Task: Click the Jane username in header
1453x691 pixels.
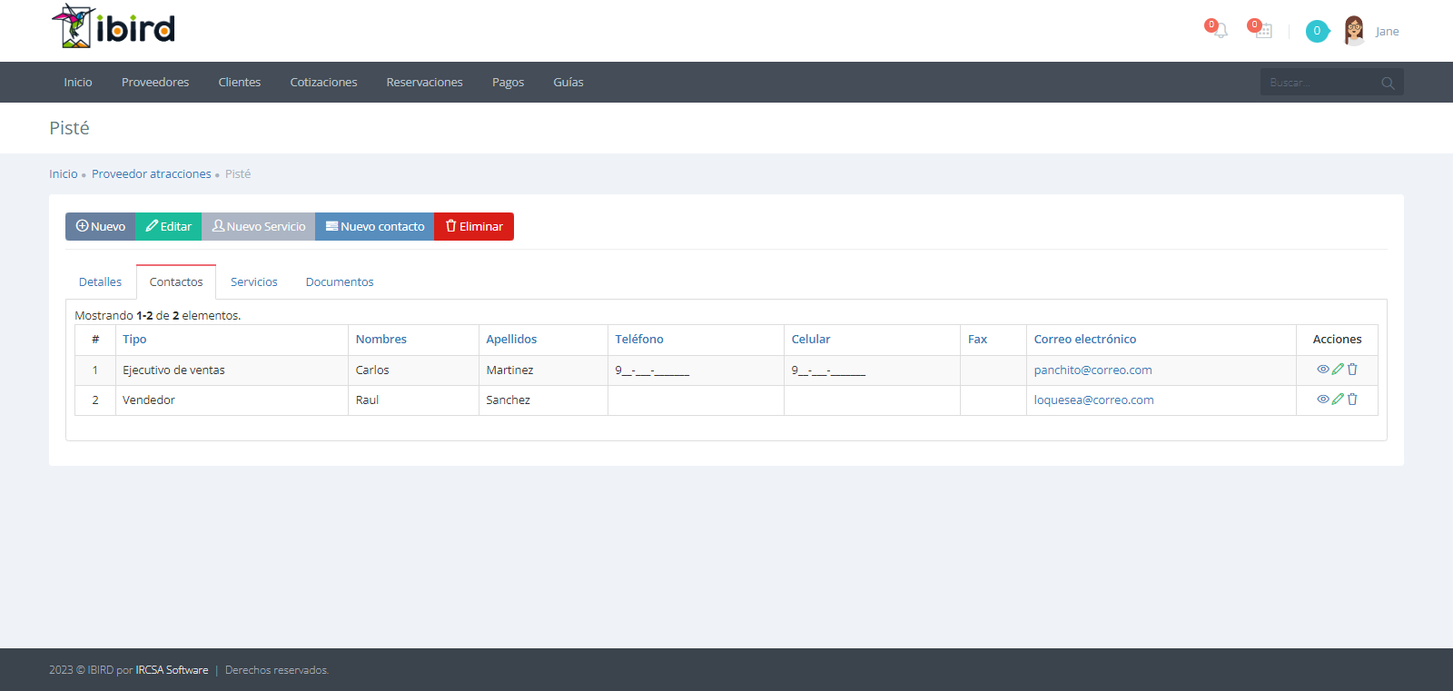Action: 1387,32
